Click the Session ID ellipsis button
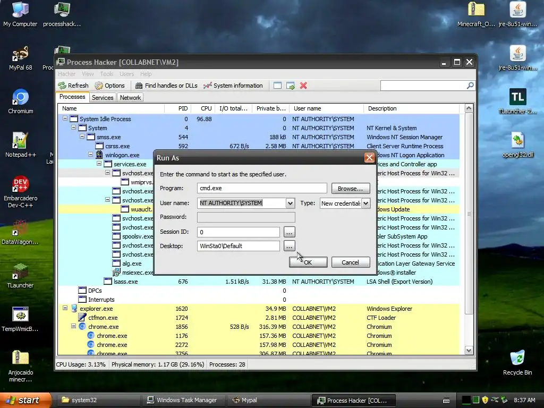Viewport: 544px width, 408px height. (x=289, y=232)
